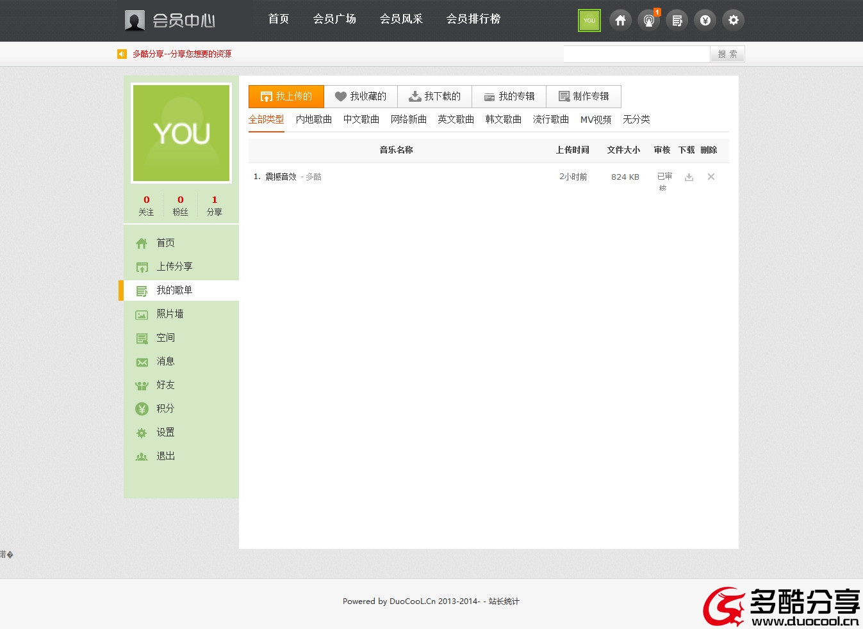Open 会员排行榜 in top navigation
863x629 pixels.
coord(473,19)
